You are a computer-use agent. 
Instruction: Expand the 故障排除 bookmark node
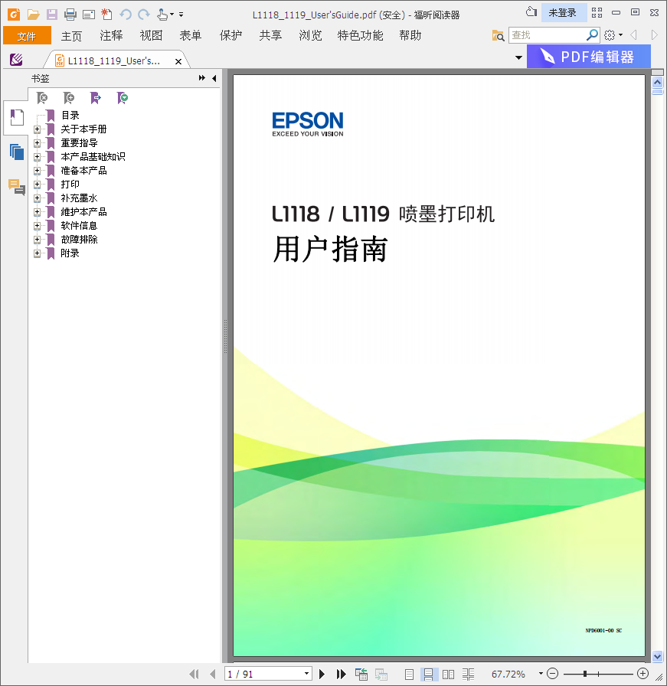(38, 240)
